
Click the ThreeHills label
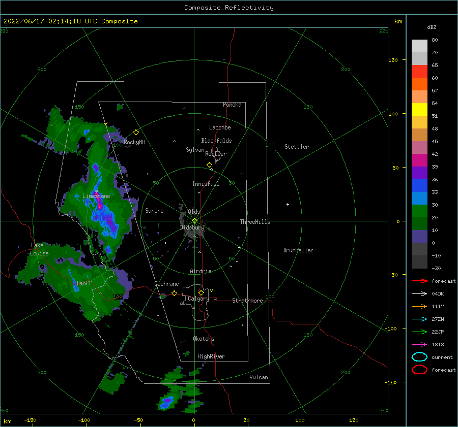tap(255, 222)
